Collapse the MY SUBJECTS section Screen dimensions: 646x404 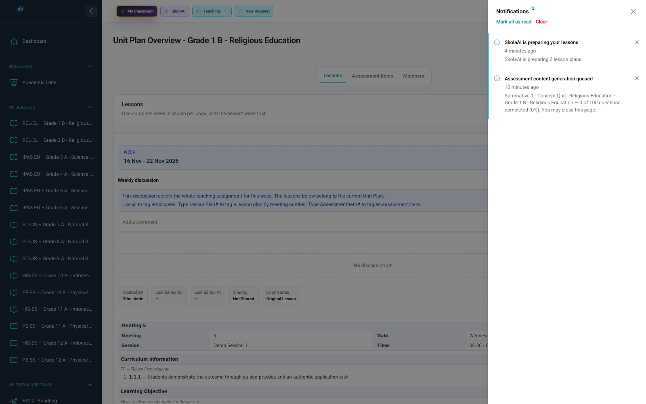pos(90,107)
